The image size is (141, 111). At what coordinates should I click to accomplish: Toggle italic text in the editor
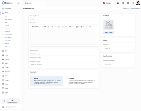(x=49, y=27)
